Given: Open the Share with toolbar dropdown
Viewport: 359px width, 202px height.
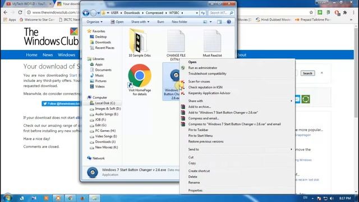Looking at the screenshot, I should 140,22.
